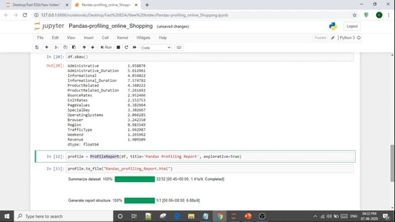Insert a cell below with the plus icon

(x=47, y=47)
